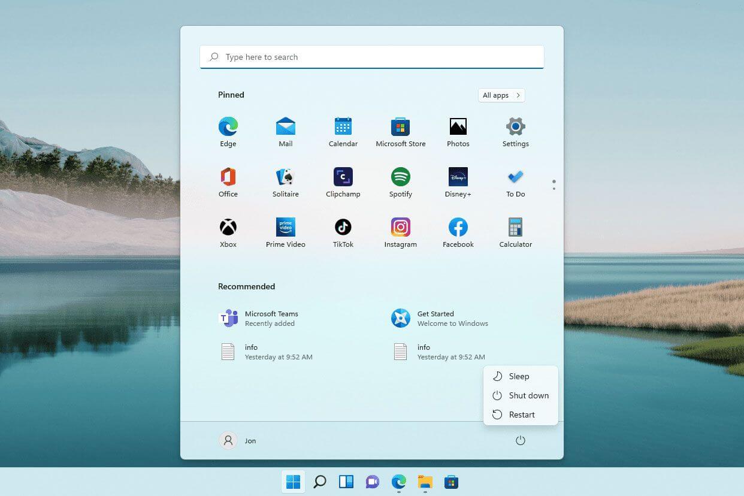The image size is (744, 496).
Task: Open Prime Video
Action: 285,228
